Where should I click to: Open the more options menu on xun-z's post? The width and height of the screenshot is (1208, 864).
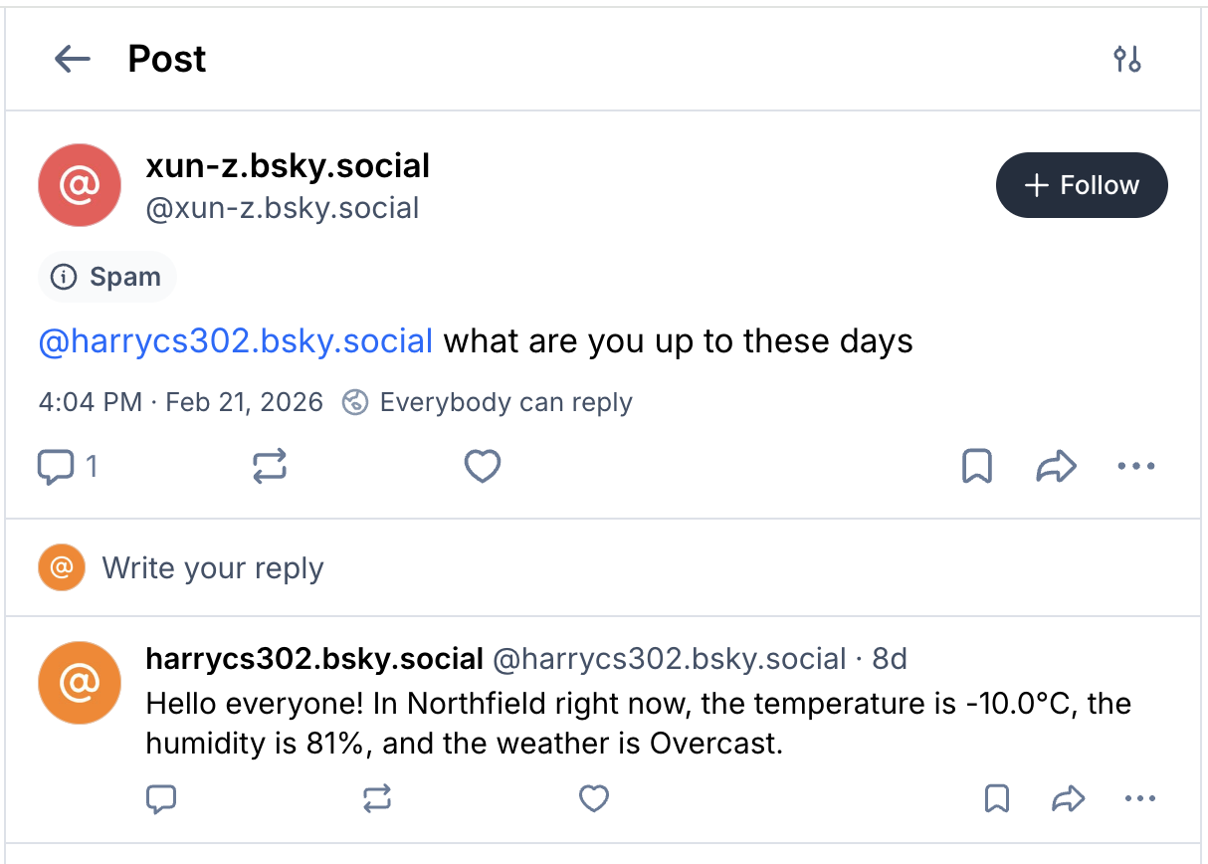pyautogui.click(x=1136, y=465)
